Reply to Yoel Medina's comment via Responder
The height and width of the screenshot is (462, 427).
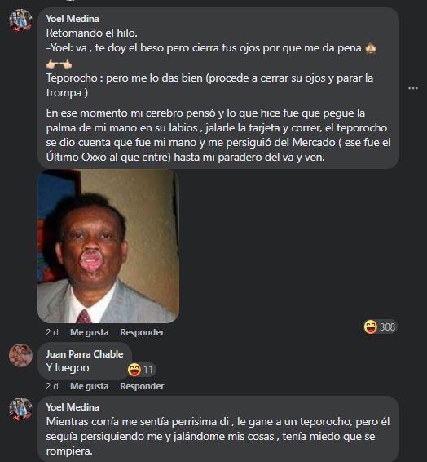point(142,332)
